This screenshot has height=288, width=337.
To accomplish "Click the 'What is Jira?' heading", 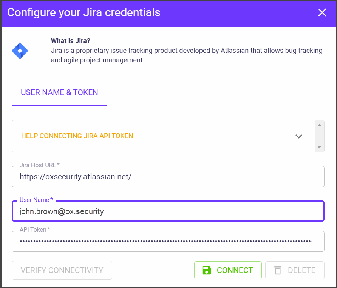I will [71, 41].
